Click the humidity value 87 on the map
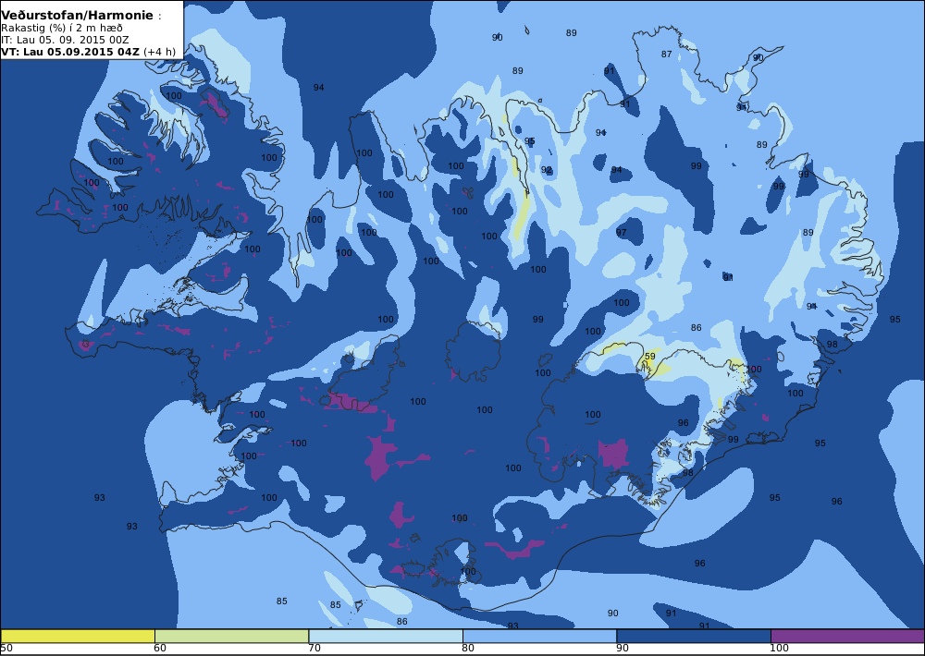The image size is (925, 656). (667, 55)
